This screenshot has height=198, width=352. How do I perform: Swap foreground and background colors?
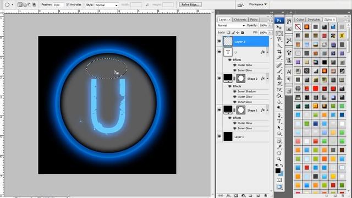pyautogui.click(x=282, y=165)
